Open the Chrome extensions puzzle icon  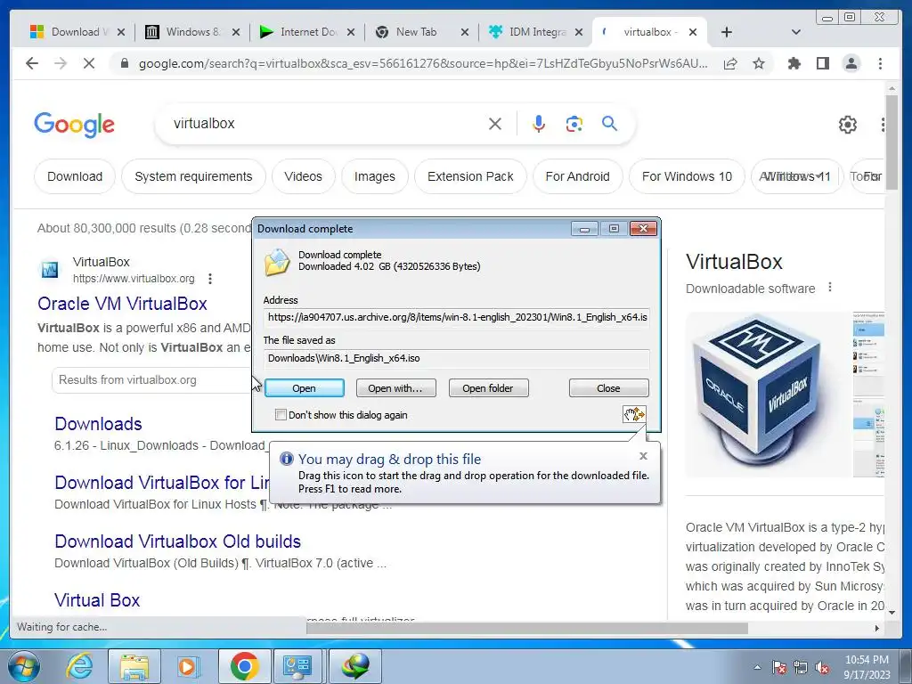(x=794, y=63)
